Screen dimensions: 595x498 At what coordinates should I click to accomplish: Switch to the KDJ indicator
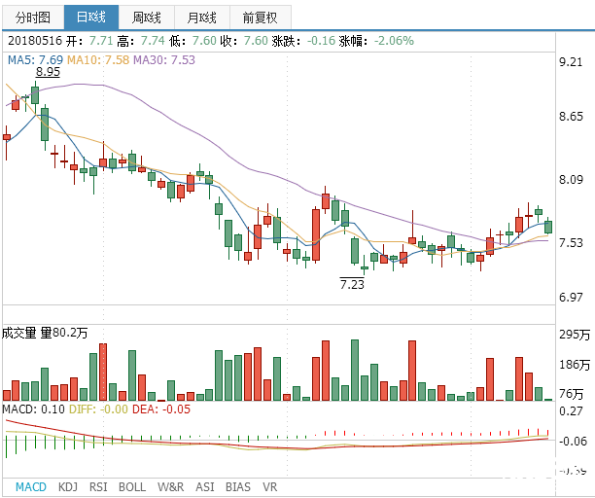pos(68,486)
